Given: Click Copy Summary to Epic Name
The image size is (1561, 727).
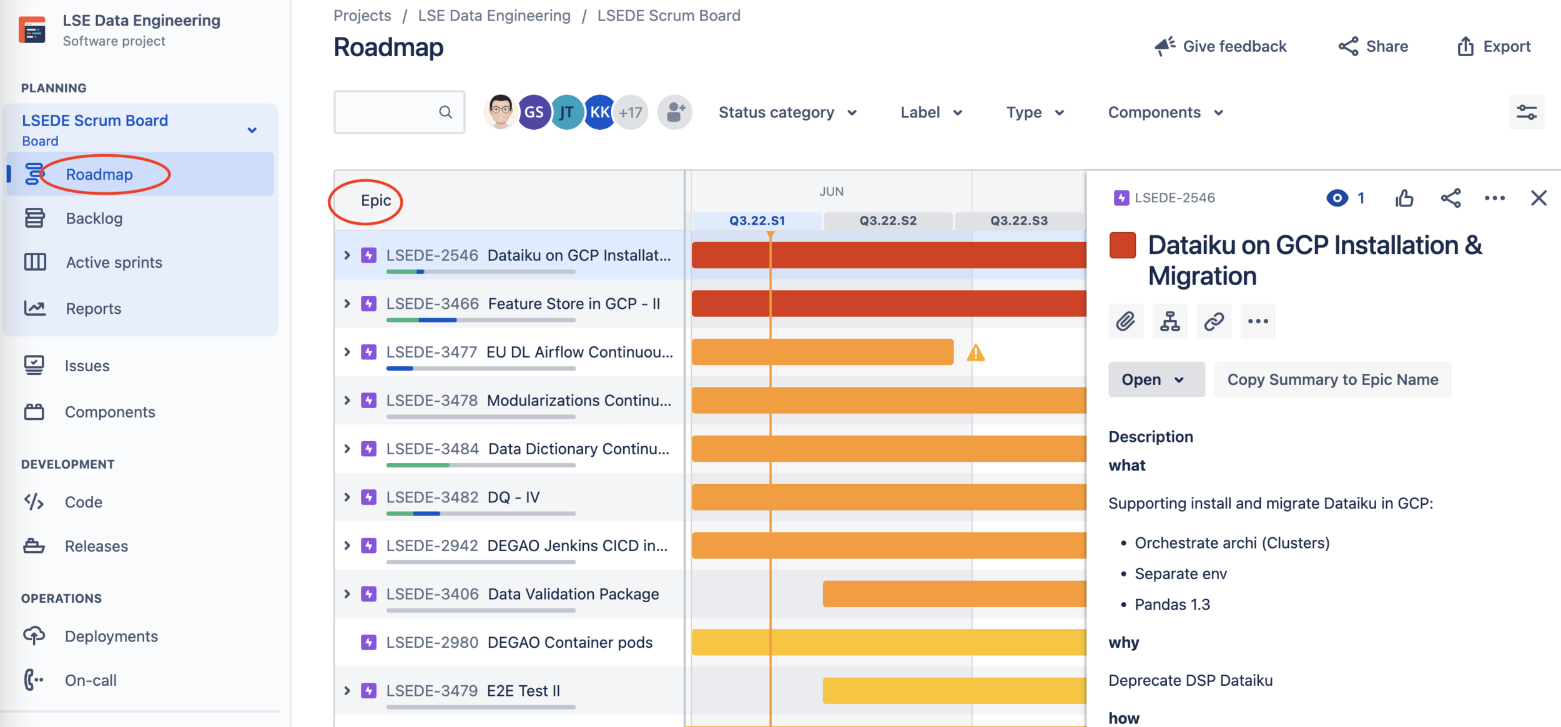Looking at the screenshot, I should 1332,379.
